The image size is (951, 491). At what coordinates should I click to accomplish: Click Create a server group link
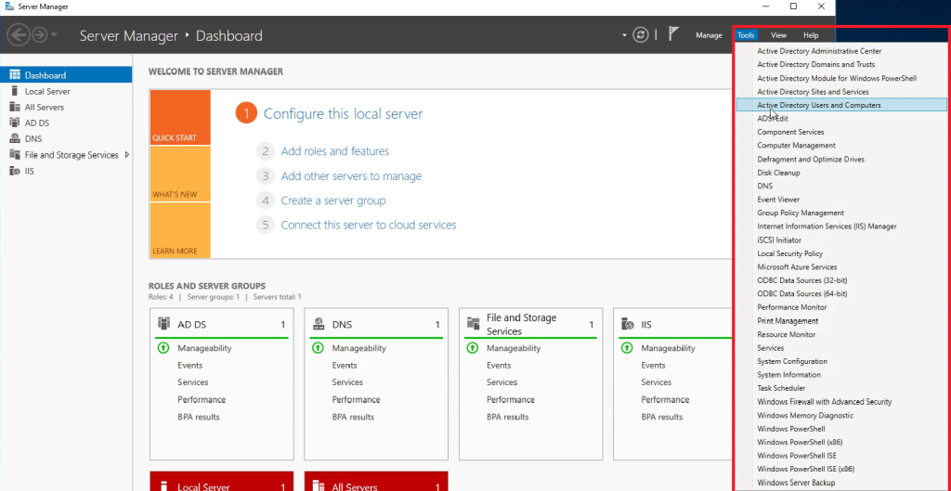coord(333,200)
